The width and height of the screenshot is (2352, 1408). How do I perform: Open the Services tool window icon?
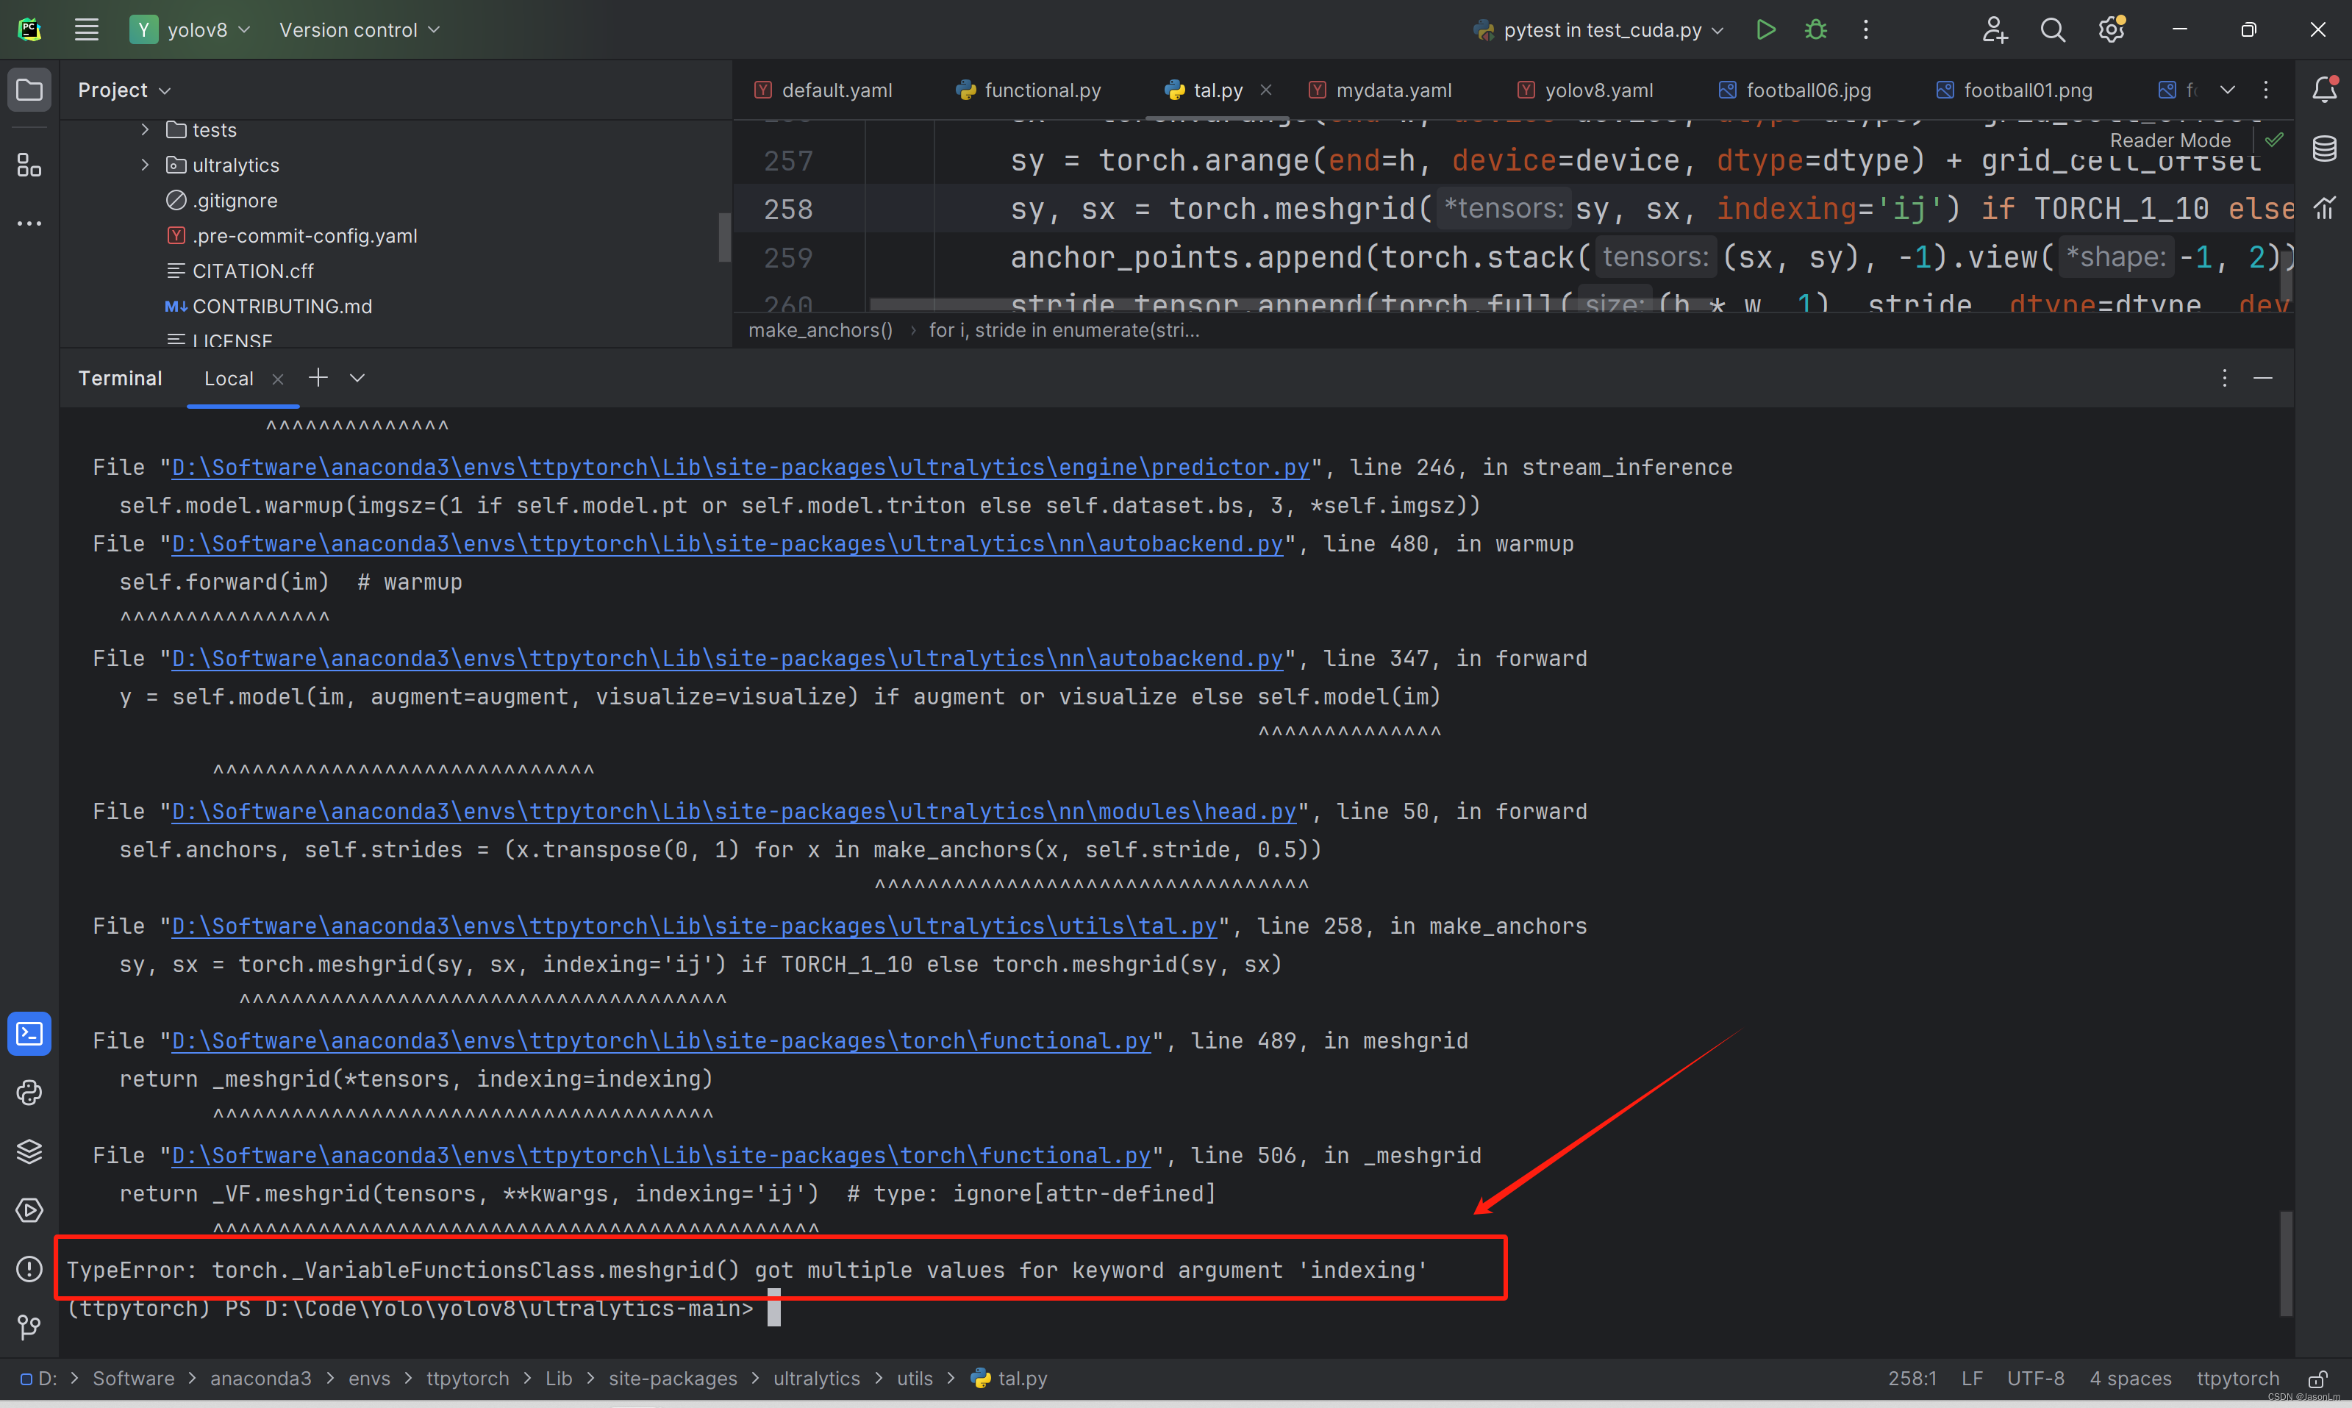click(x=29, y=1209)
